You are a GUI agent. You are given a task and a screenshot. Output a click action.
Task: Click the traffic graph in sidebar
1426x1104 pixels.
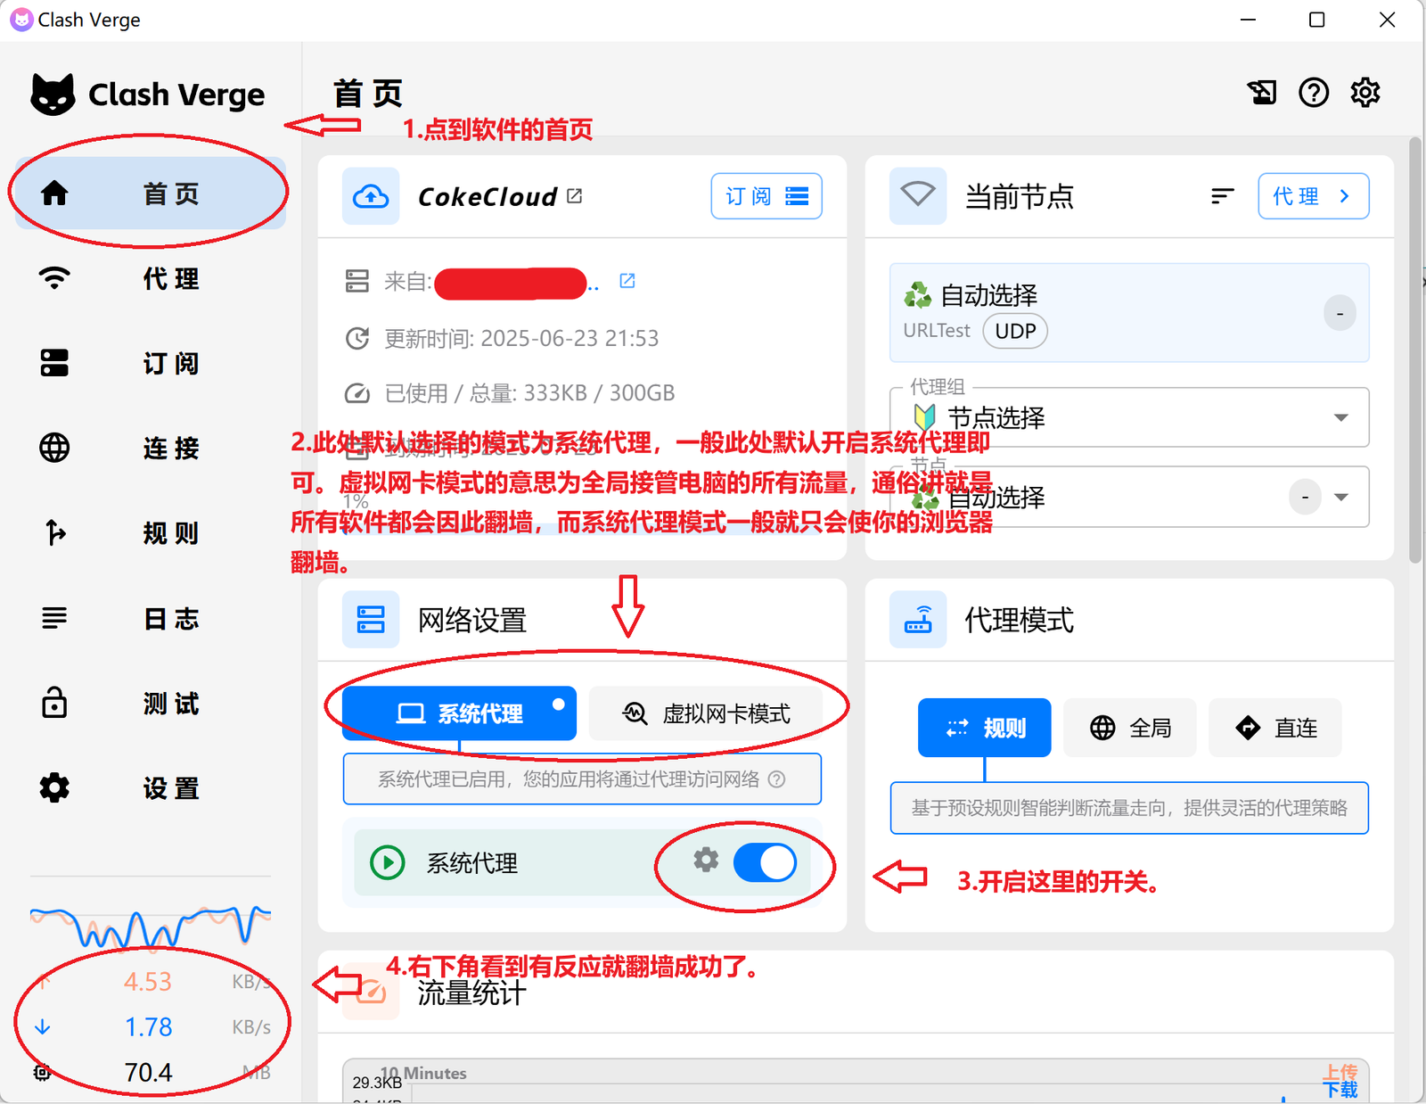151,927
